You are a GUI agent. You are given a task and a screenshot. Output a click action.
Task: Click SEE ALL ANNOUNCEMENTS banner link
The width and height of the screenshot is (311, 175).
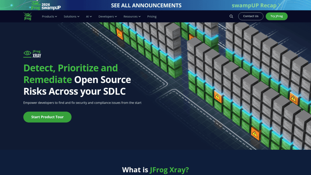point(146,5)
